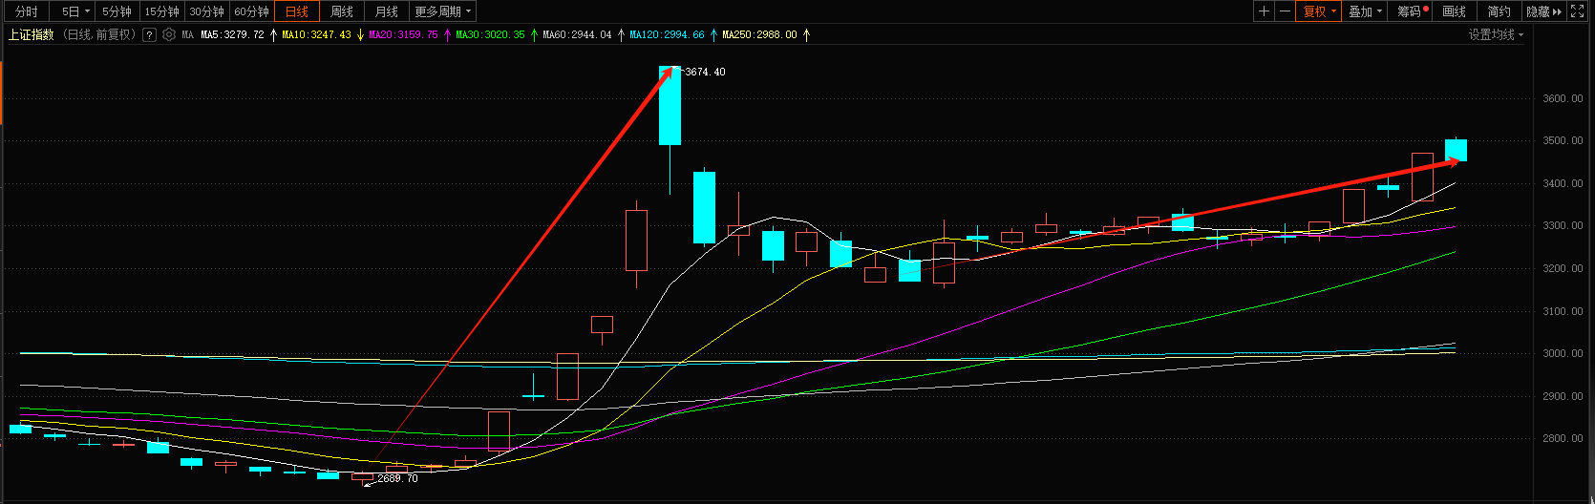
Task: Open the 设置均线 moving average settings dropdown
Action: (x=1496, y=34)
